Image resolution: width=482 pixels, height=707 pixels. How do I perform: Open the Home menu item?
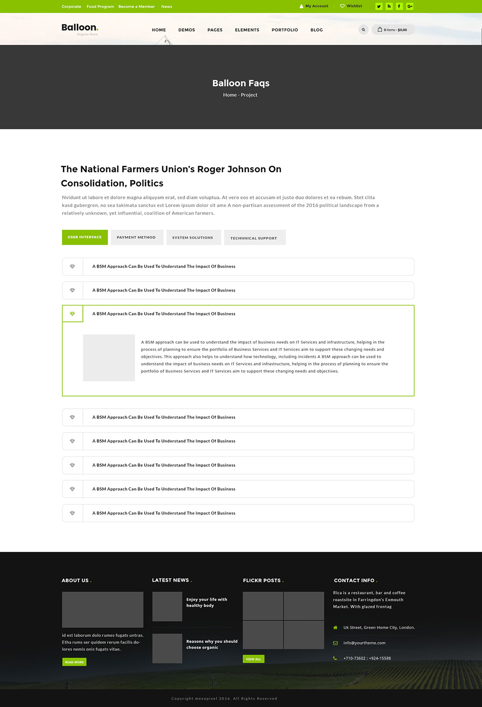[x=159, y=30]
